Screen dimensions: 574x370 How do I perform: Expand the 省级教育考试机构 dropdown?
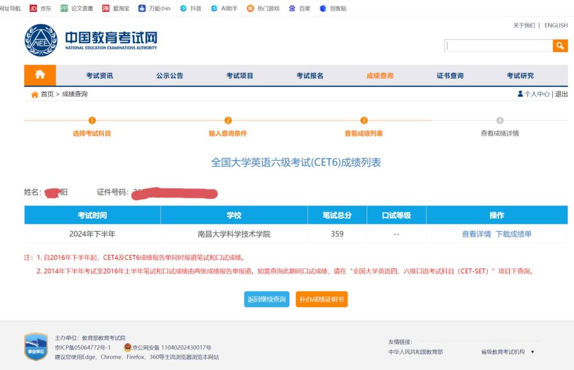pyautogui.click(x=507, y=352)
